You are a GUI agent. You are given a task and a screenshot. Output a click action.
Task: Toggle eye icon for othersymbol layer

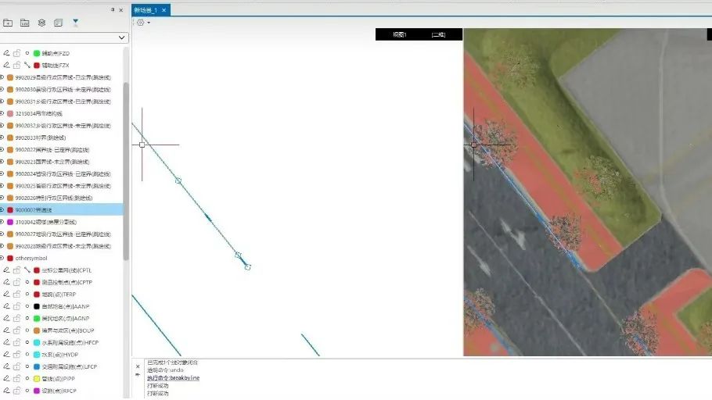(x=2, y=259)
